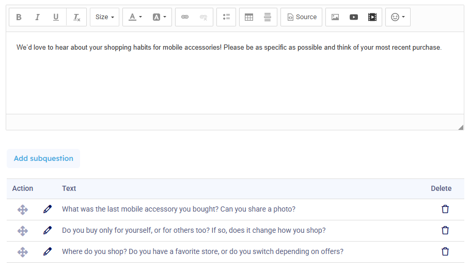Click the insert image icon
Screen dimensions: 470x269
[335, 17]
